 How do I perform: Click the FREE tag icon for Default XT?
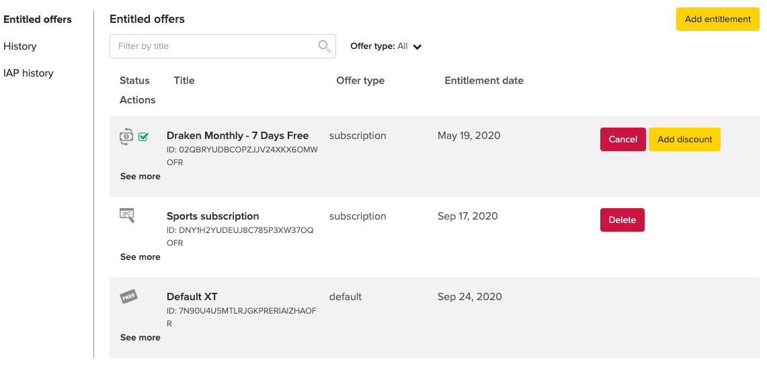point(128,297)
